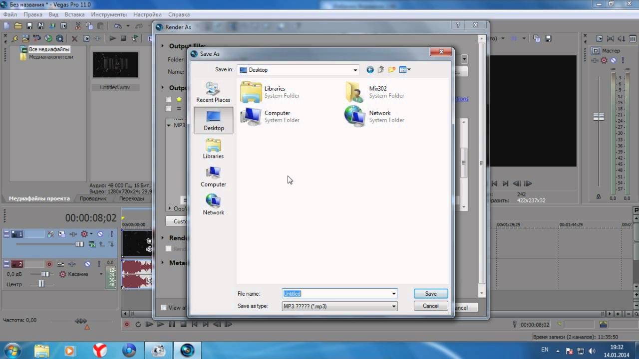Open the Вид menu
Viewport: 639px width, 359px height.
tap(53, 14)
